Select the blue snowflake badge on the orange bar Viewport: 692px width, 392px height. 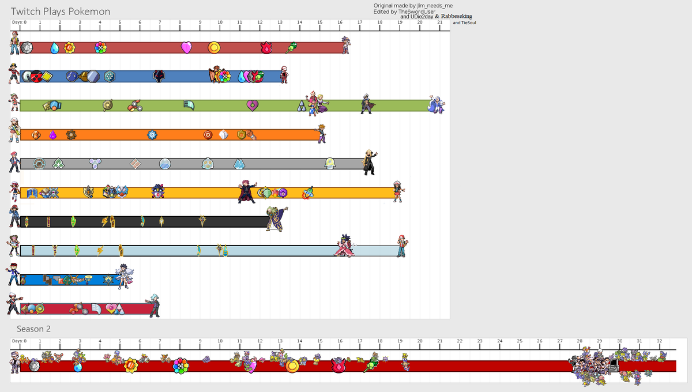[x=152, y=135]
